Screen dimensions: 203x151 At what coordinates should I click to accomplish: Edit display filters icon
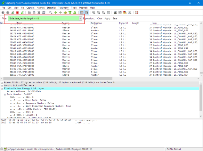tap(120, 12)
